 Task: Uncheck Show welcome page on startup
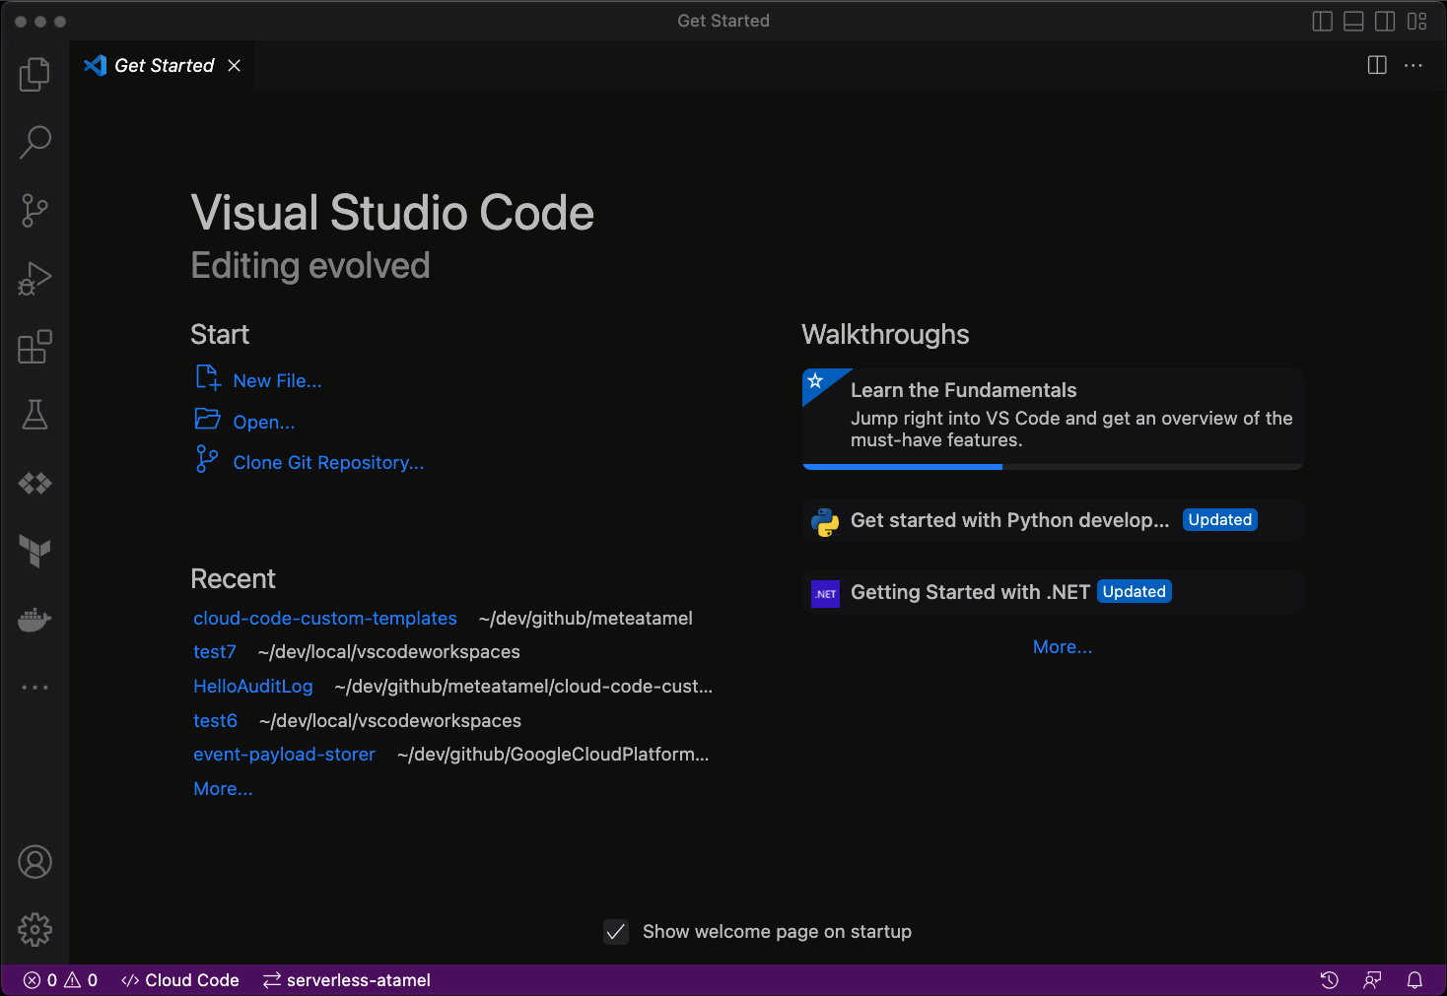tap(616, 932)
